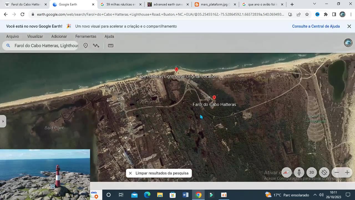Open Word from the taskbar

pos(186,195)
